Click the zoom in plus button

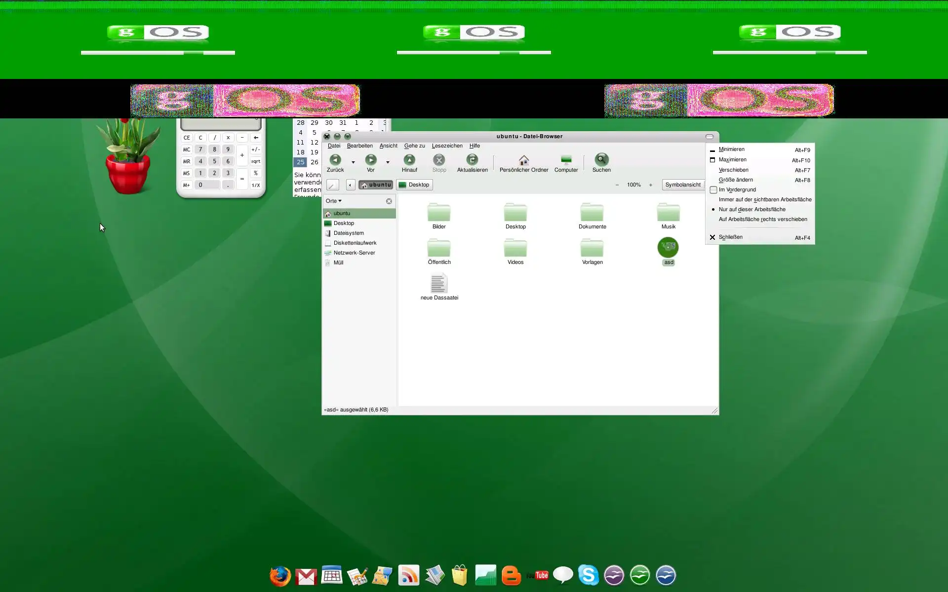[x=651, y=185]
